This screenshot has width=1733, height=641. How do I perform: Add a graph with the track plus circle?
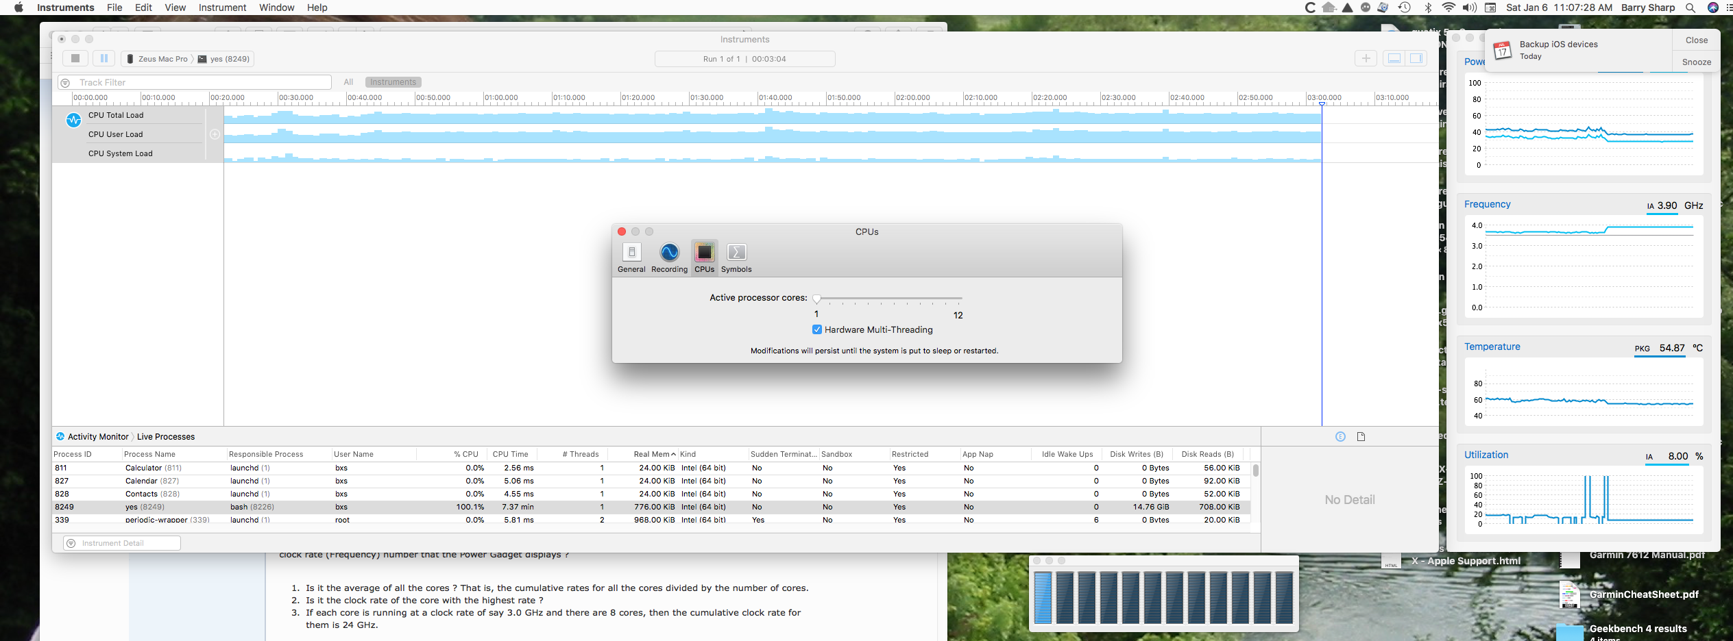(x=215, y=134)
